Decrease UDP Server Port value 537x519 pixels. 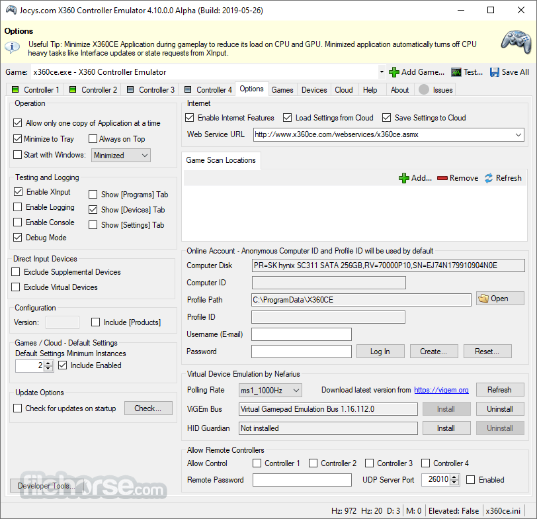click(x=454, y=483)
